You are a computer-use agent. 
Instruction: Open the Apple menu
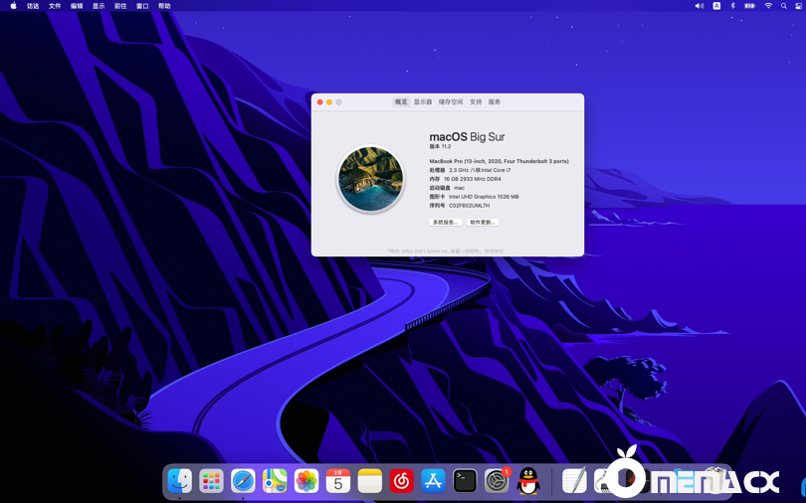coord(13,6)
